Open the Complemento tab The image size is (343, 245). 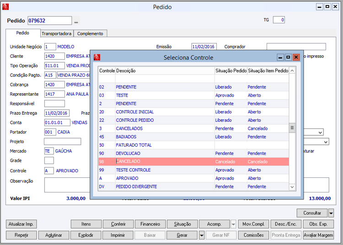click(90, 34)
